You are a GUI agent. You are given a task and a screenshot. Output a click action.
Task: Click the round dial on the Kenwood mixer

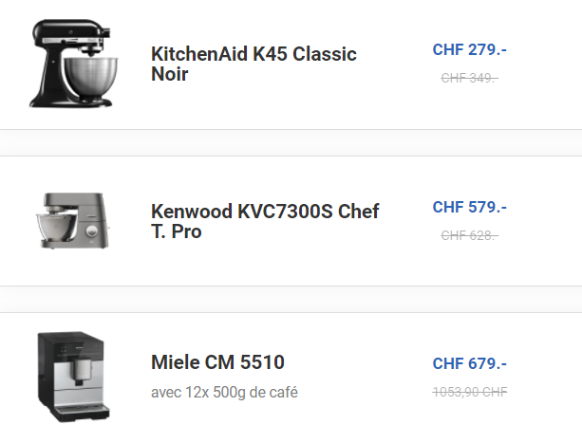pyautogui.click(x=92, y=231)
